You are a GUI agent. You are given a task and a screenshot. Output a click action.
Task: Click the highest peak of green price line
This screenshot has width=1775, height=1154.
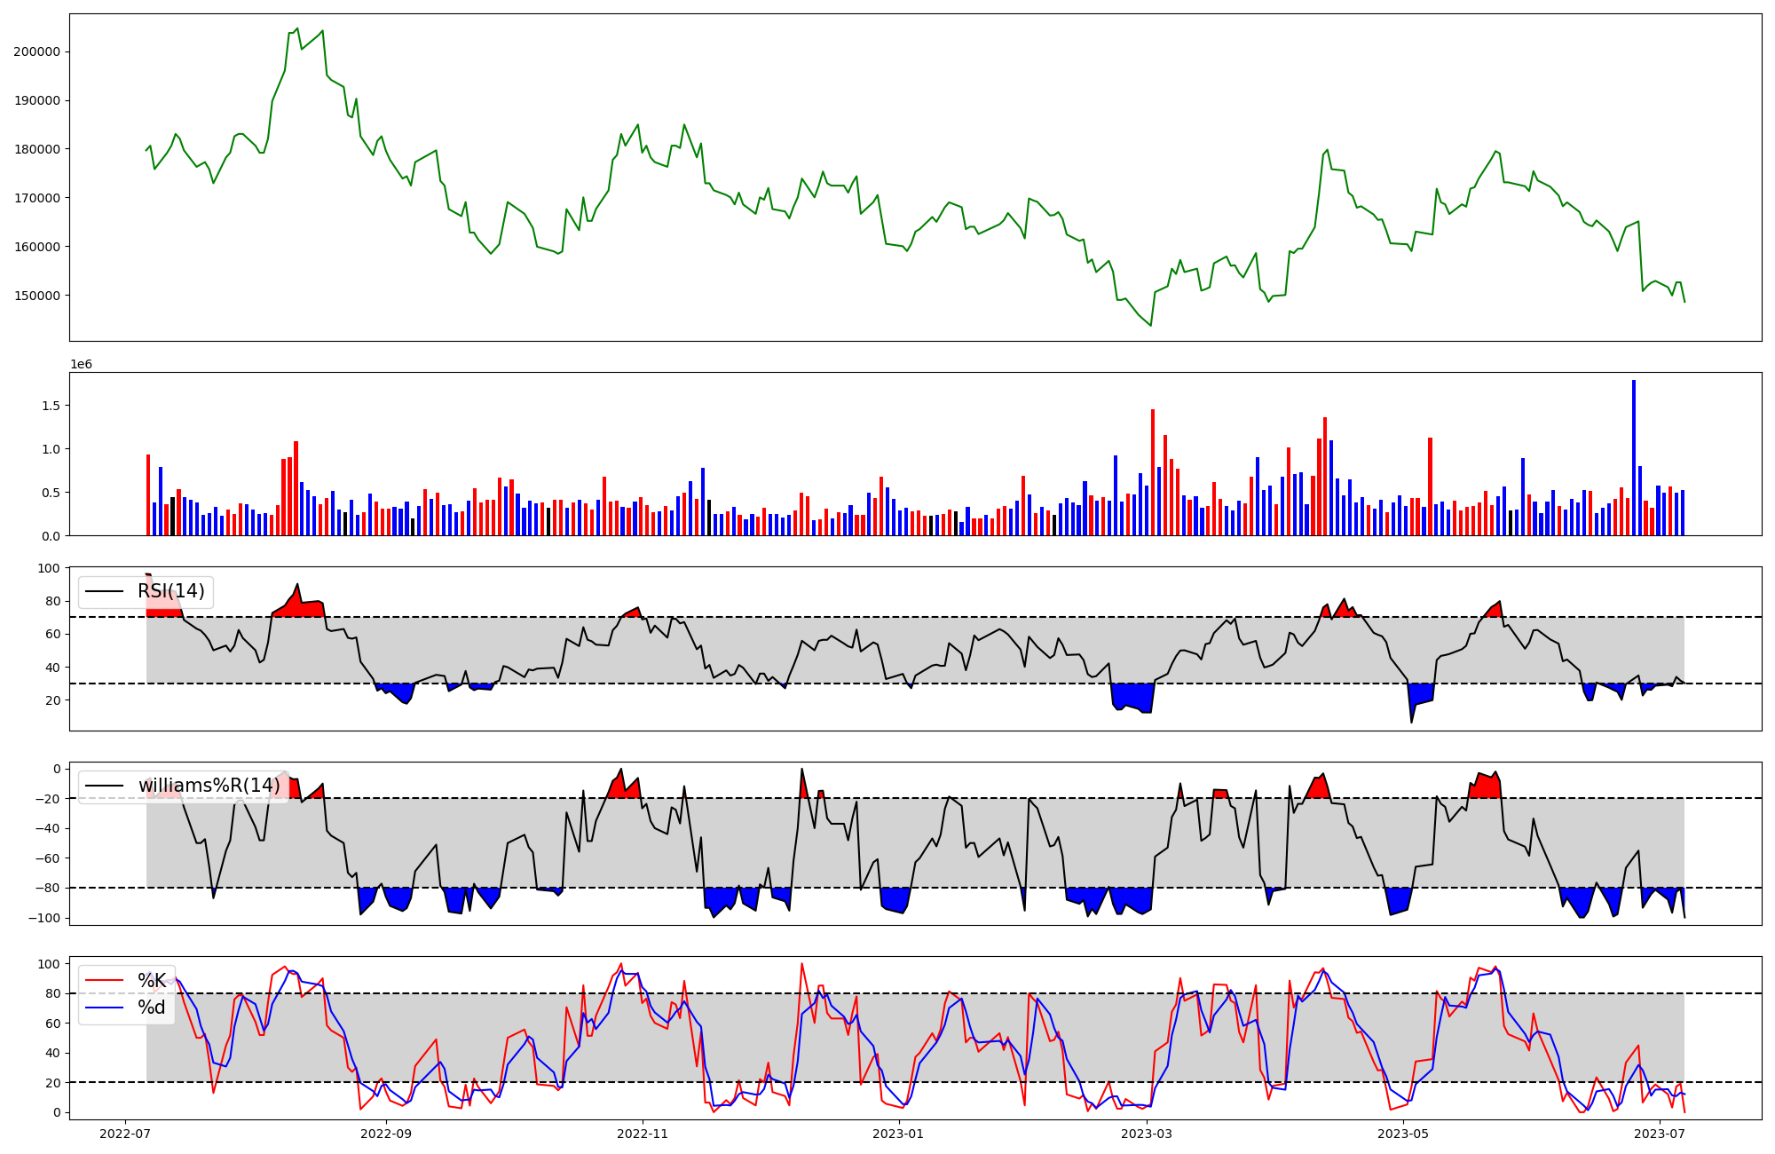tap(297, 28)
